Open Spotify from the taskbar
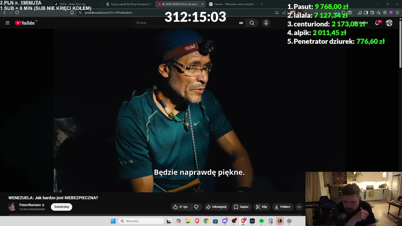Viewport: 402px width, 226px height. pyautogui.click(x=261, y=221)
